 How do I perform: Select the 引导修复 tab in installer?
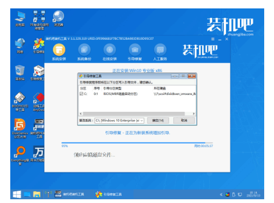pyautogui.click(x=135, y=52)
